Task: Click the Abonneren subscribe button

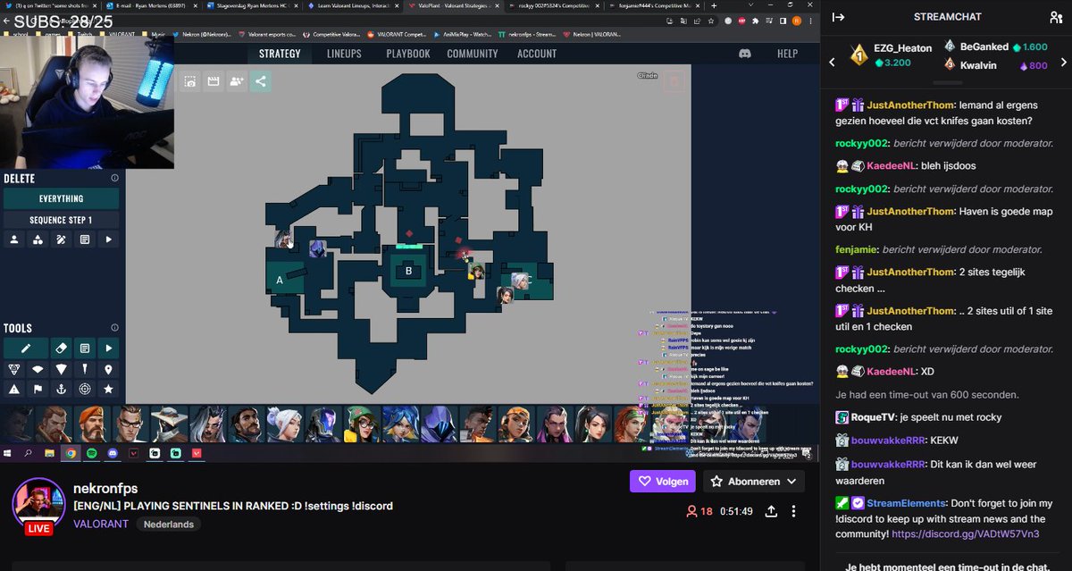Action: (x=754, y=482)
